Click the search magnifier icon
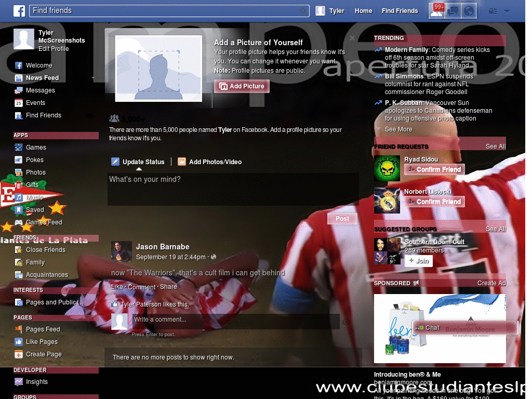This screenshot has width=532, height=399. pos(303,11)
